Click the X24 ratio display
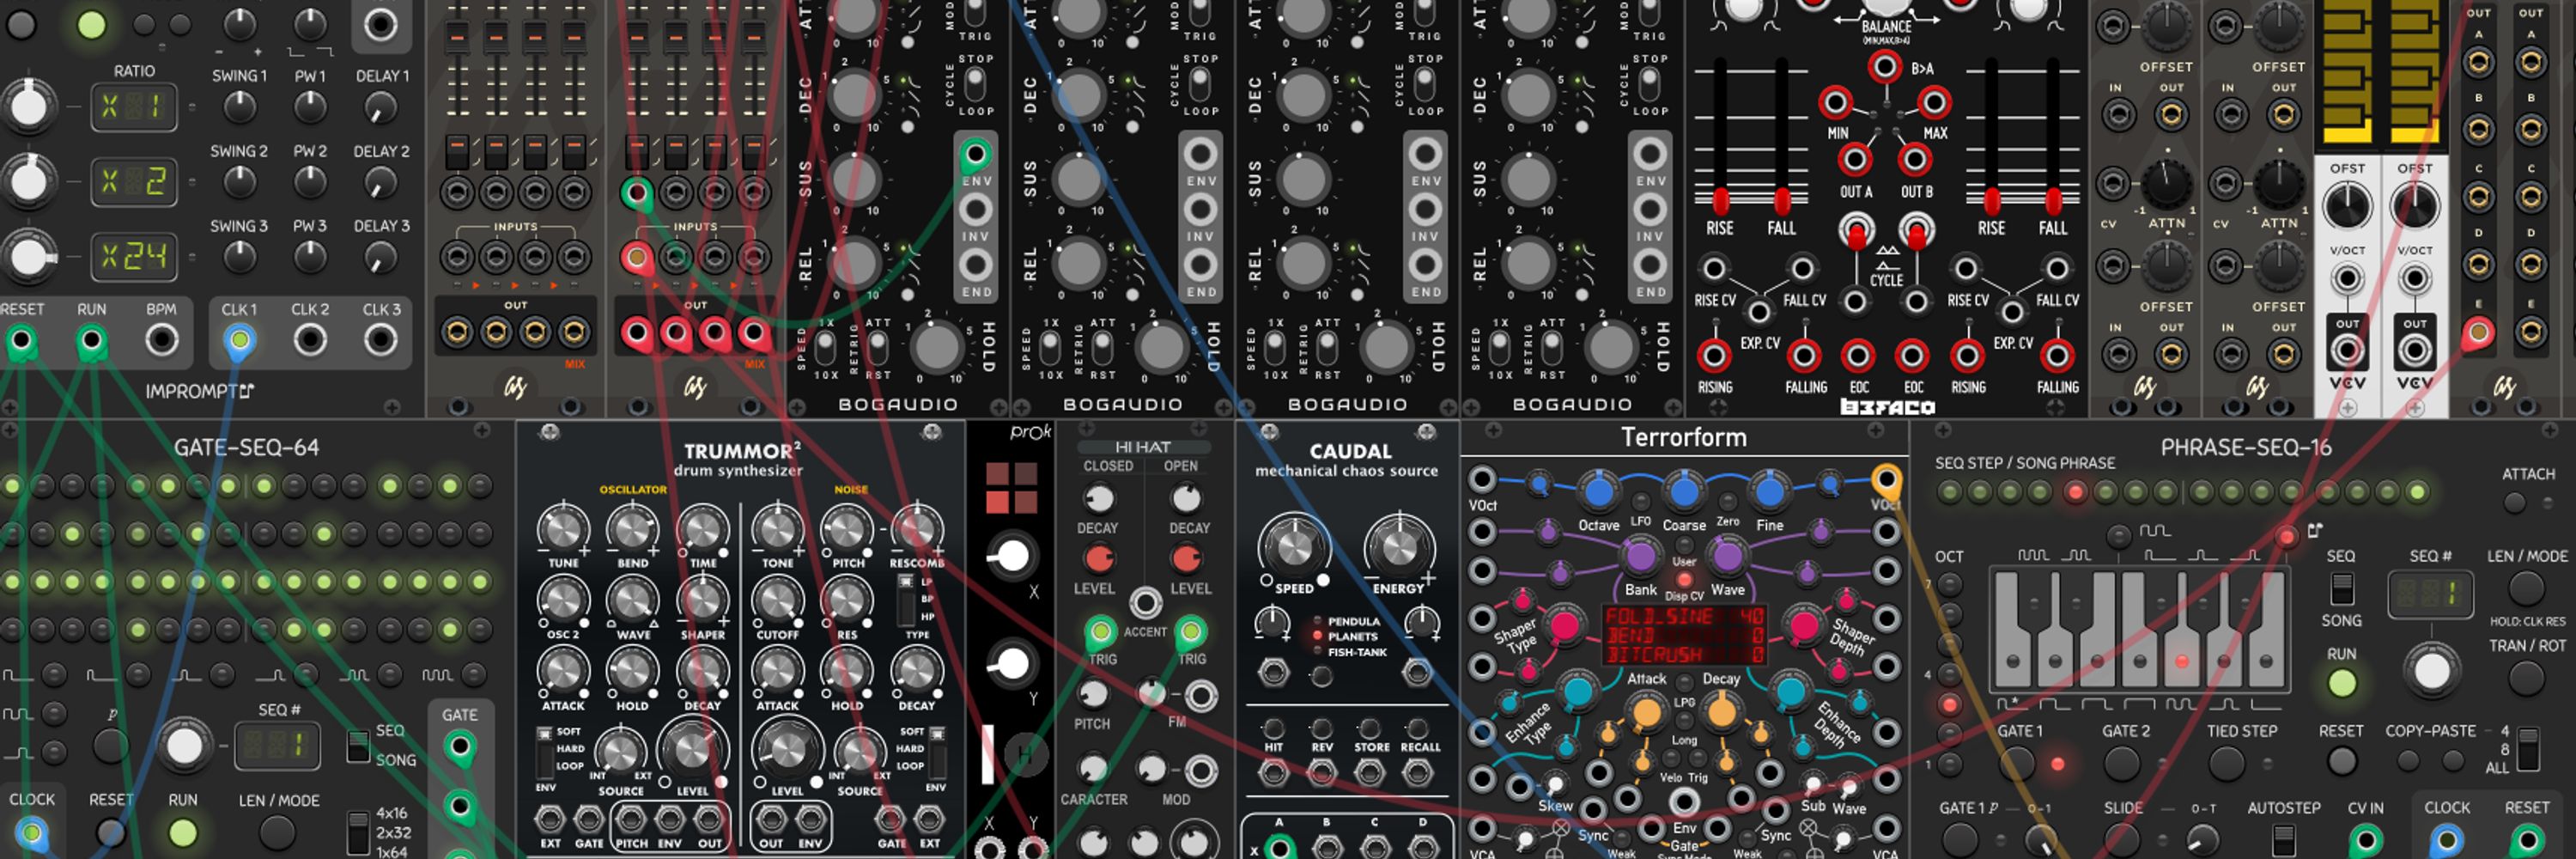The width and height of the screenshot is (2576, 859). point(134,257)
